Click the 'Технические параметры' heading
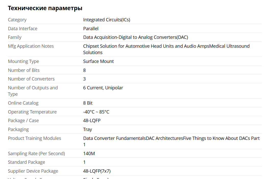Image resolution: width=266 pixels, height=179 pixels. pyautogui.click(x=45, y=8)
